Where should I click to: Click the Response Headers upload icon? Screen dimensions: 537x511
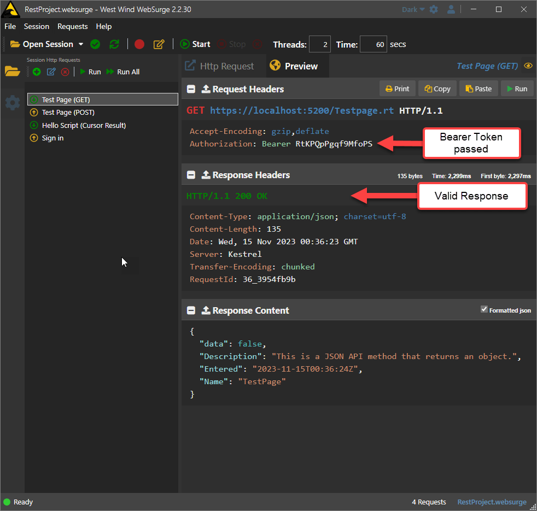click(206, 175)
